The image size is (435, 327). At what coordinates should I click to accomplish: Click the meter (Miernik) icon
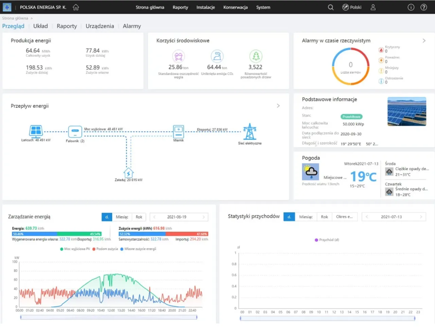click(178, 131)
